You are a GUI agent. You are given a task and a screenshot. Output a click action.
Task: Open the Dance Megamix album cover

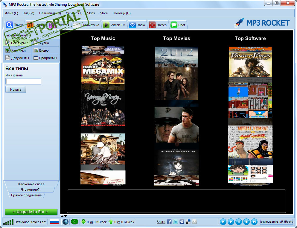pos(103,70)
